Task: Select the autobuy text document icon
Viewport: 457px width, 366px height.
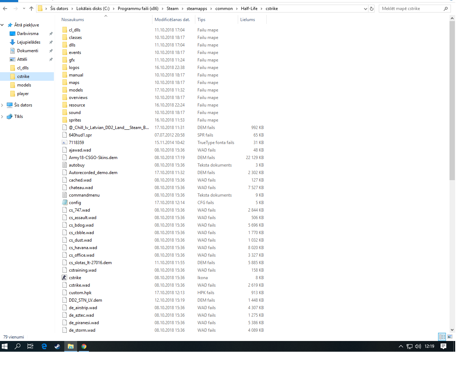Action: click(x=65, y=165)
